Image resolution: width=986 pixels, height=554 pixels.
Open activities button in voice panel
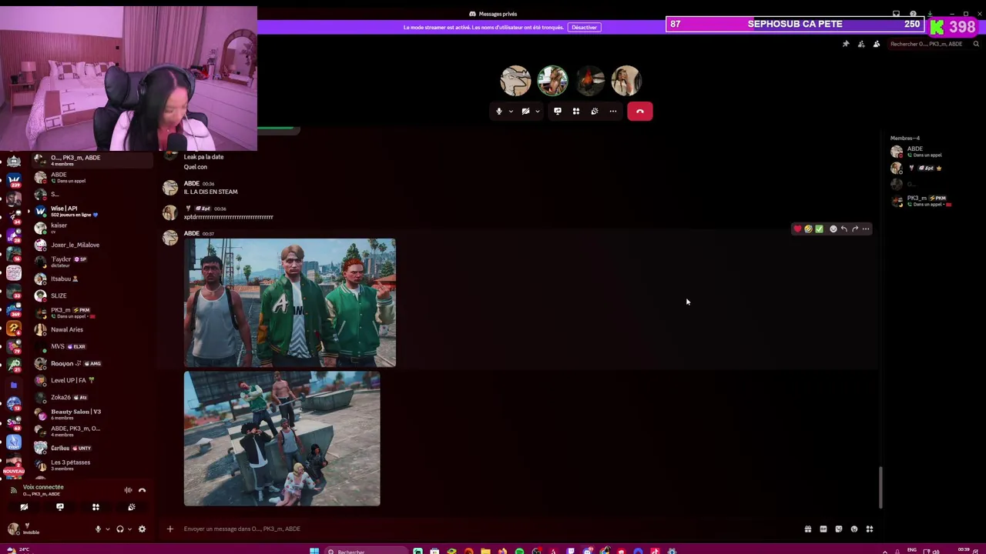[96, 507]
